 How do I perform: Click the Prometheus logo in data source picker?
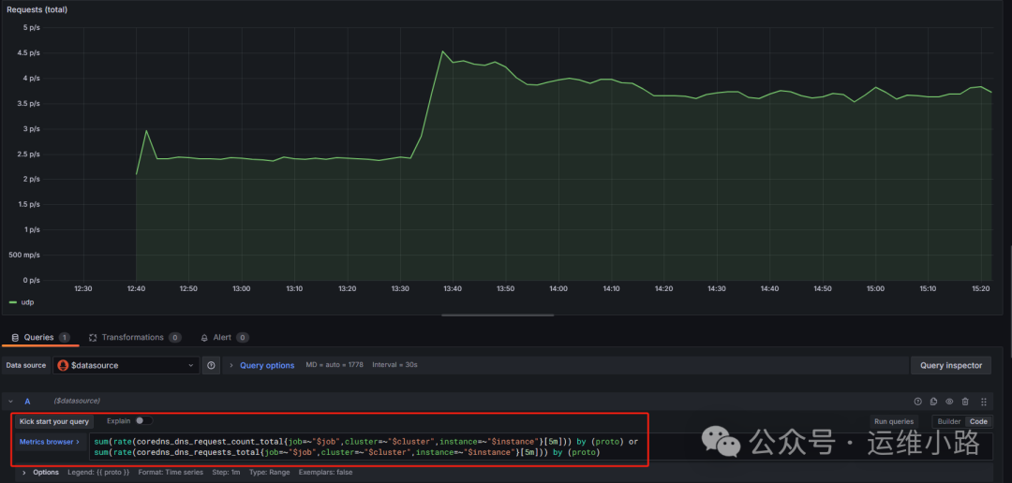click(64, 365)
